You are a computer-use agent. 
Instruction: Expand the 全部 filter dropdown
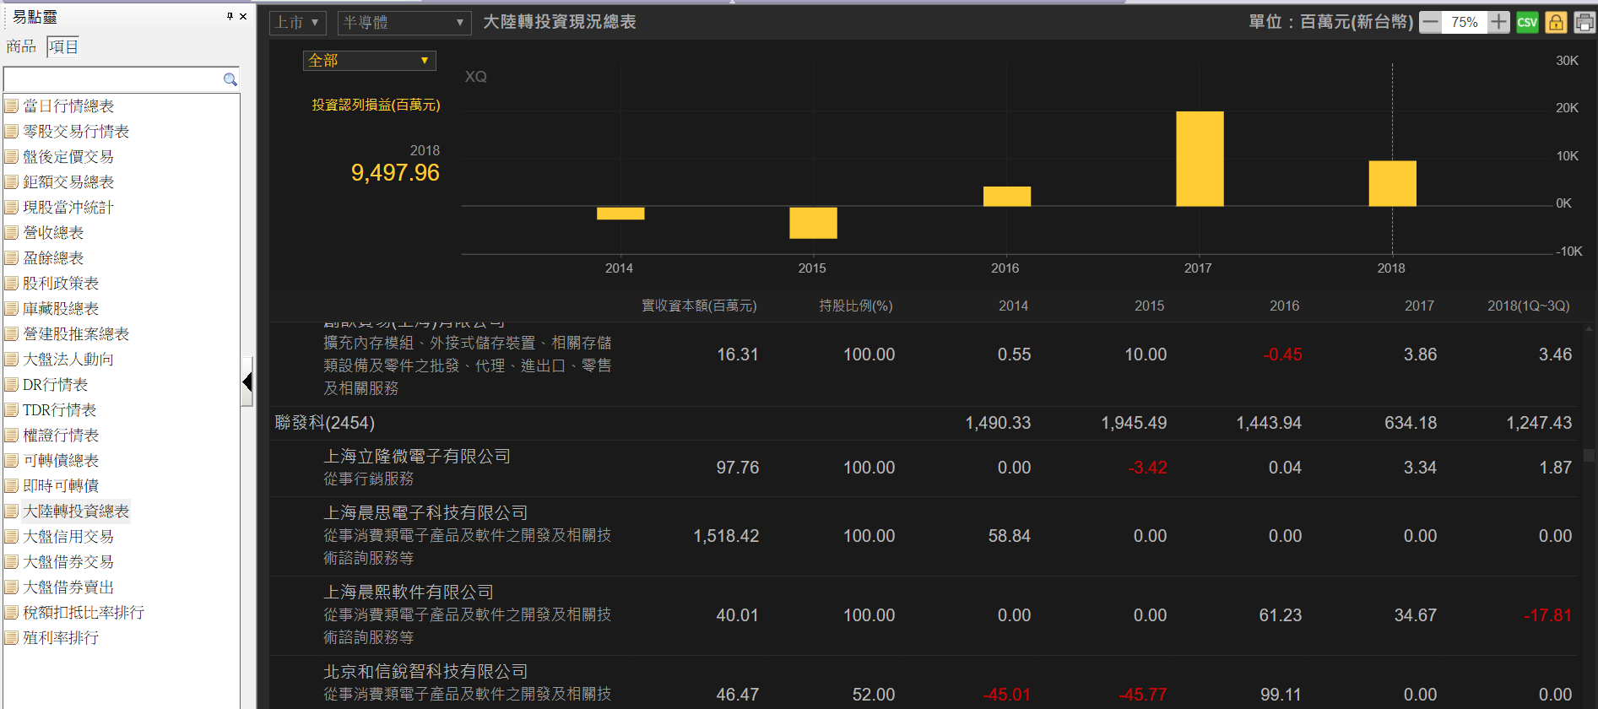coord(369,61)
